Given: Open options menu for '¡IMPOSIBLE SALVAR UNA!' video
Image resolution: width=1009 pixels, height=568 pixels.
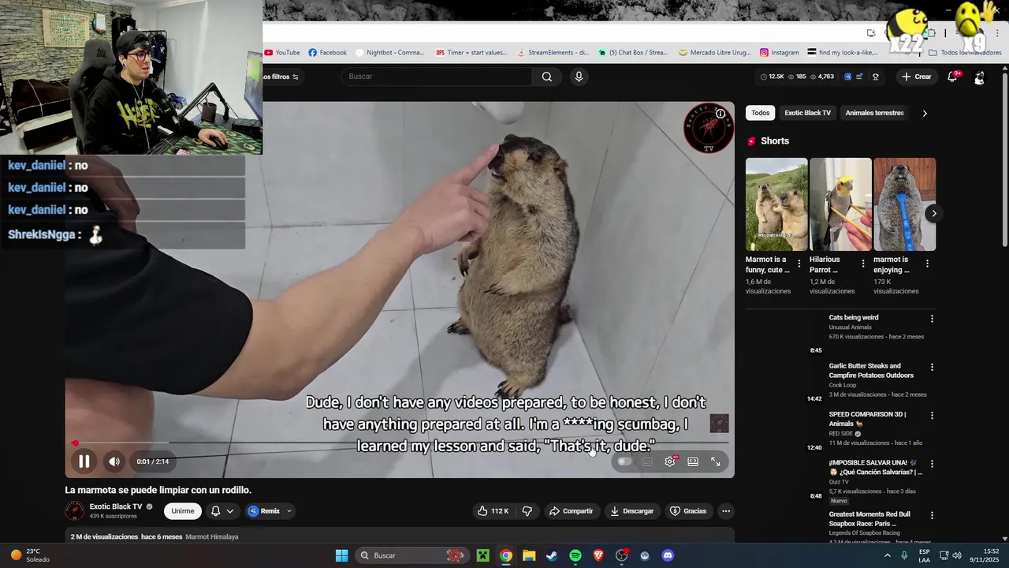Looking at the screenshot, I should click(932, 464).
